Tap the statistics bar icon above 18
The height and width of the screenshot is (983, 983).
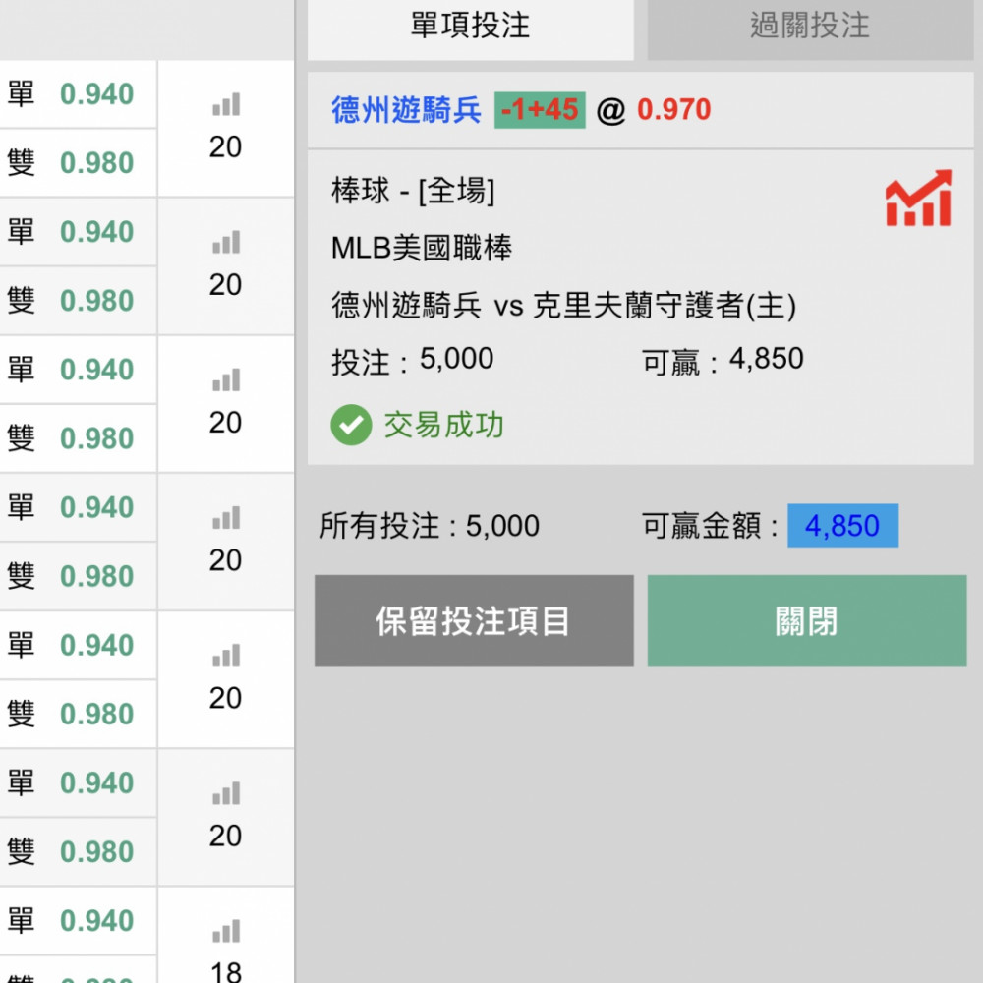point(226,931)
